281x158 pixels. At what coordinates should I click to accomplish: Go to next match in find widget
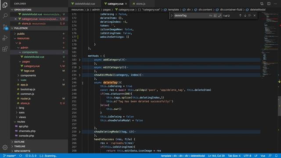245,16
